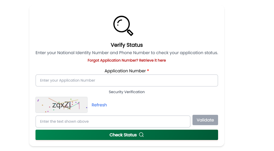
Task: Submit with the Check Status button
Action: (x=127, y=135)
